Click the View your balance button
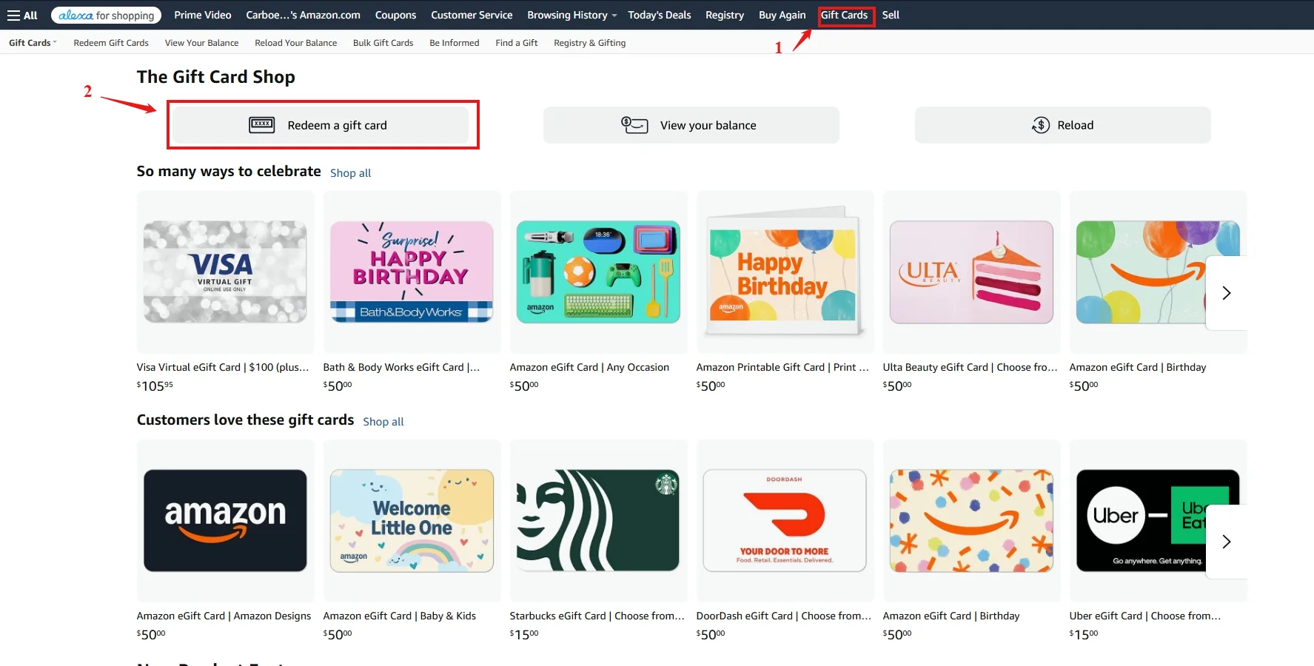 click(x=691, y=125)
